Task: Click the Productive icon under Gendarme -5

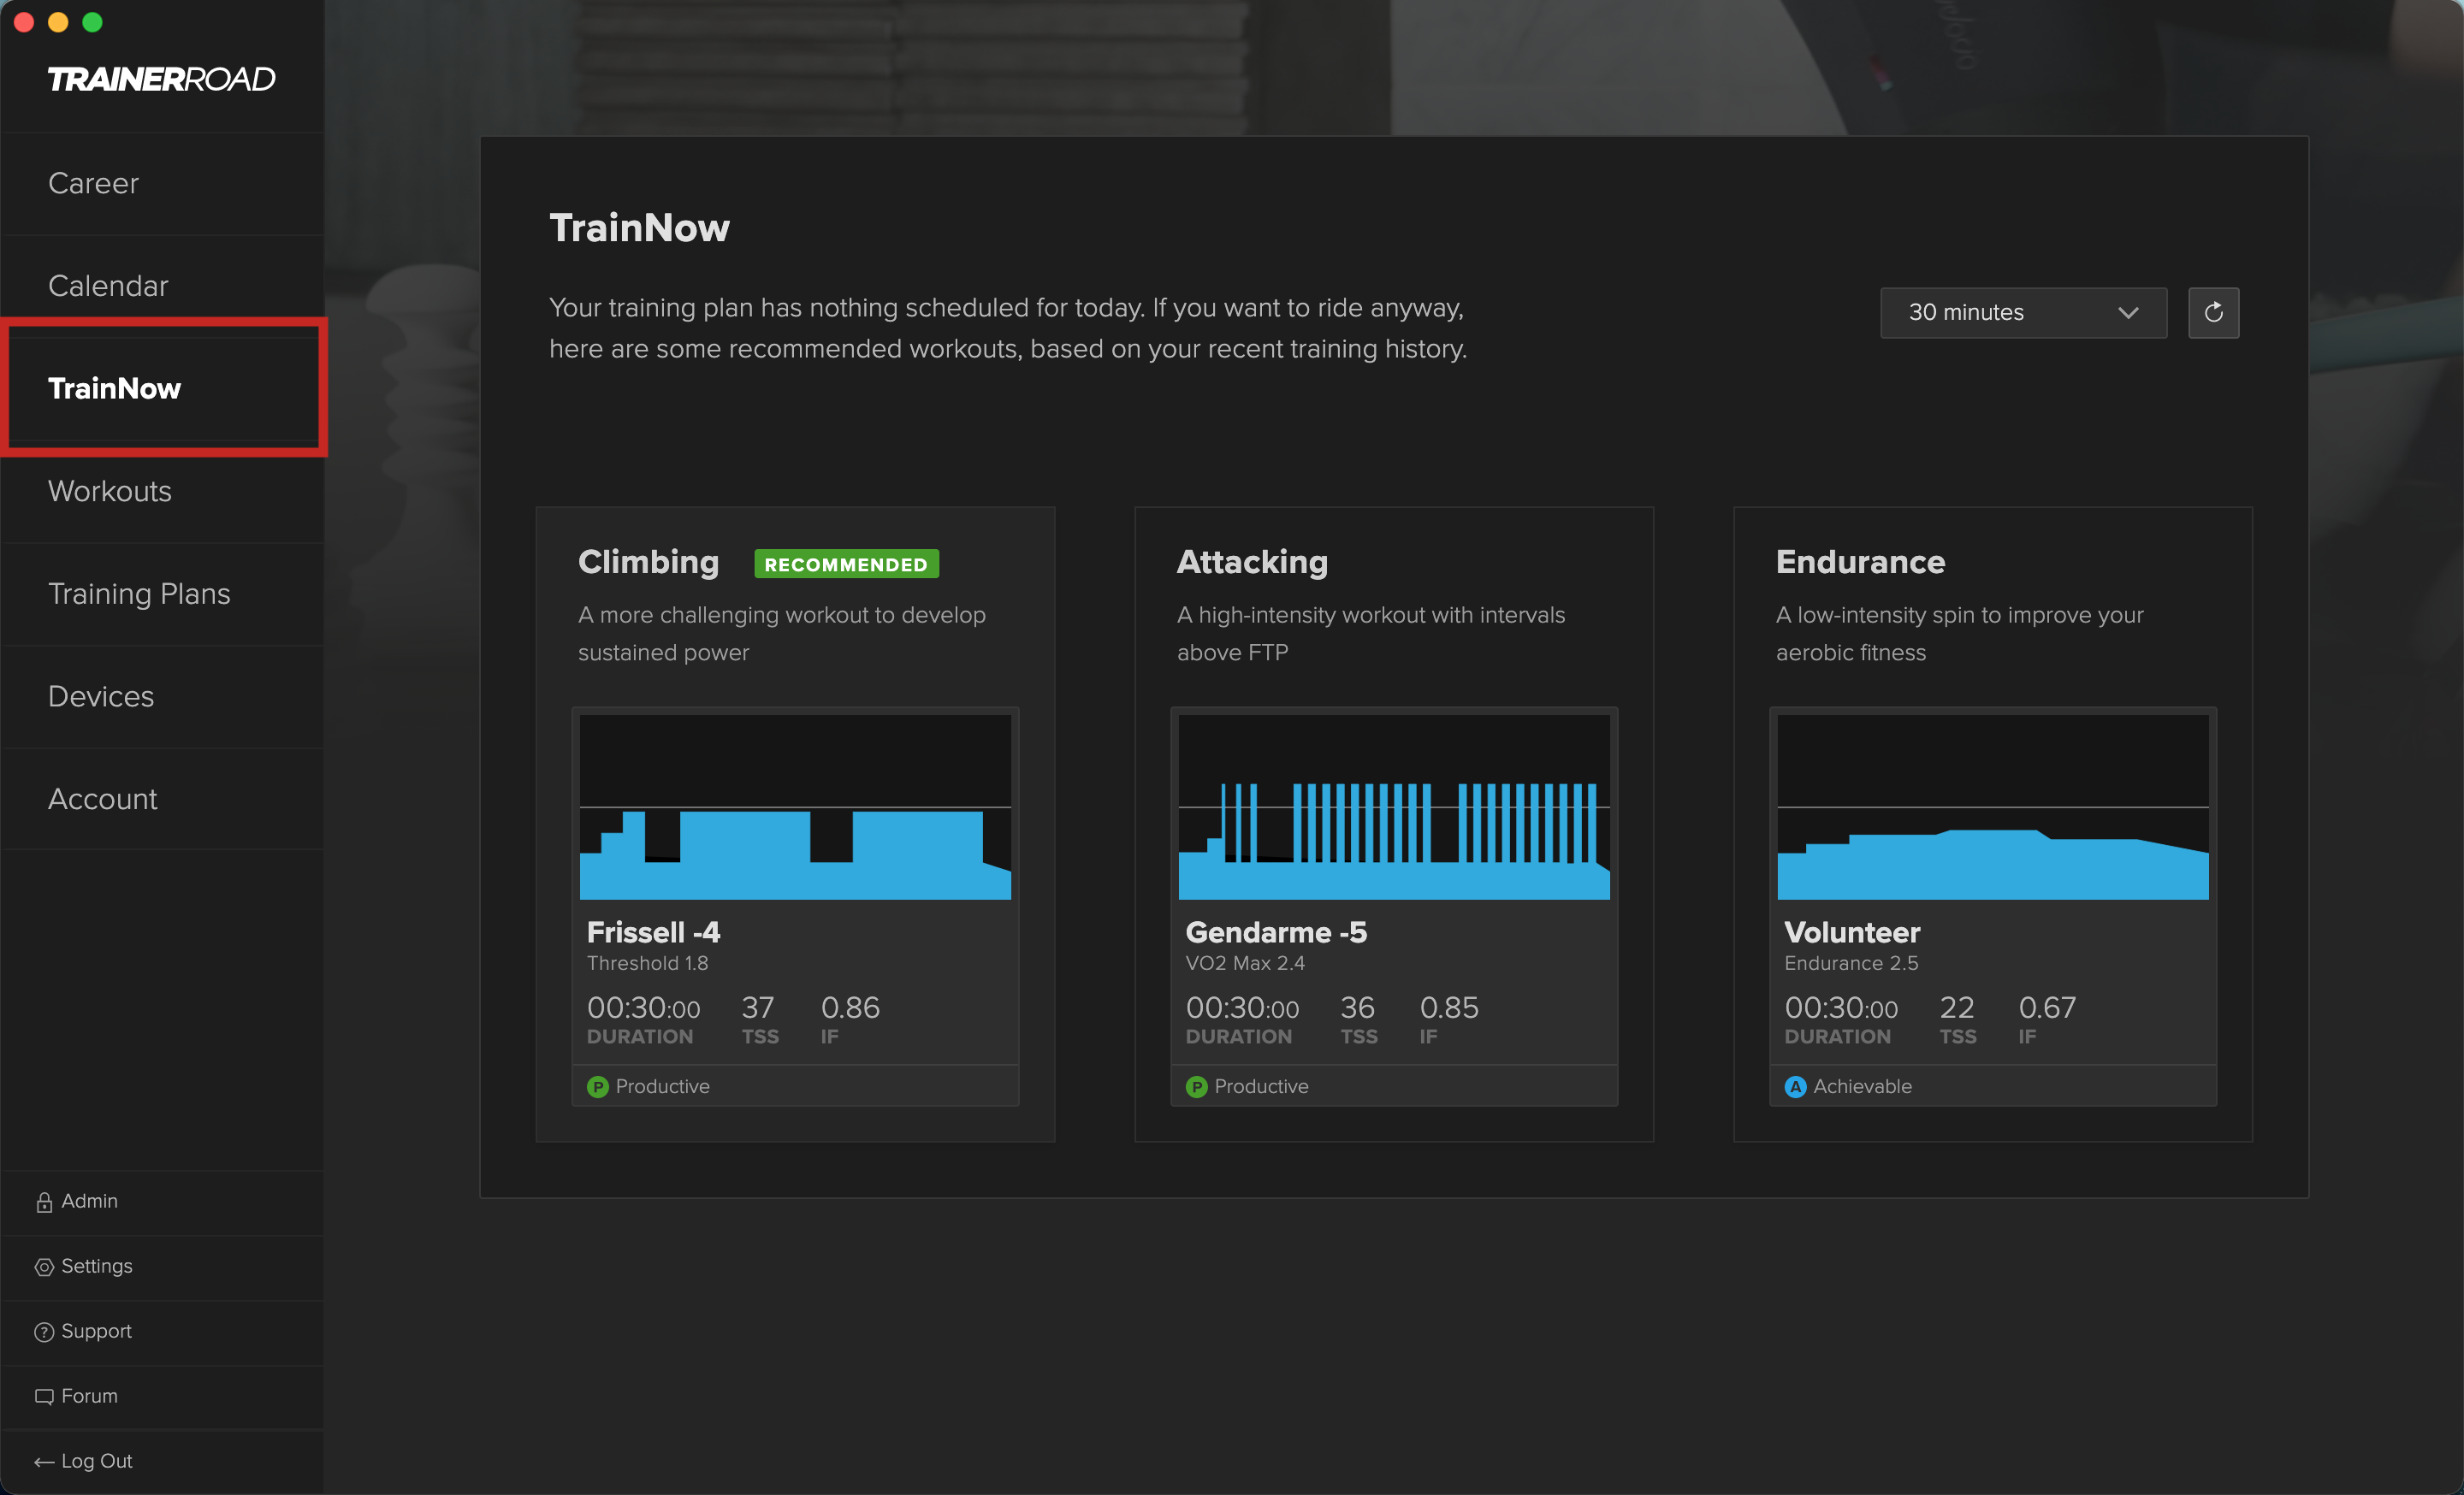Action: [x=1196, y=1086]
